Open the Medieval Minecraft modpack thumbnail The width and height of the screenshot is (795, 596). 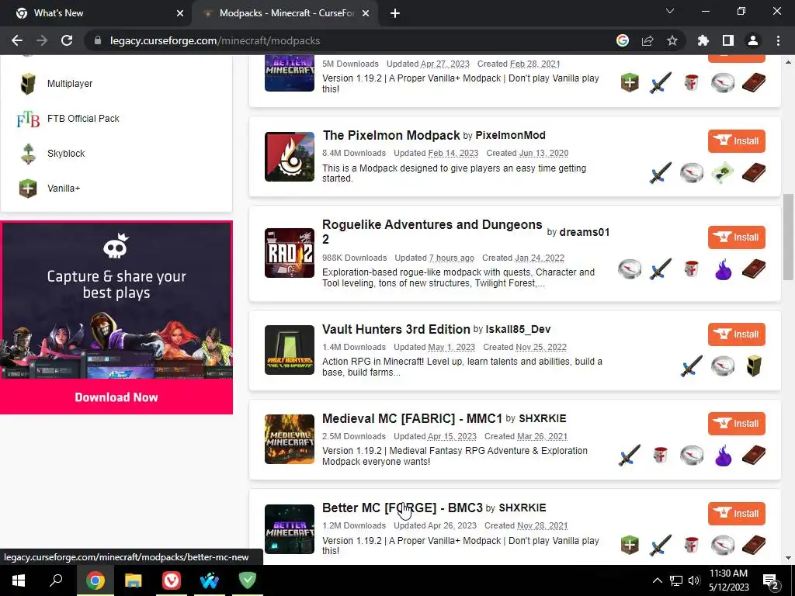(290, 439)
